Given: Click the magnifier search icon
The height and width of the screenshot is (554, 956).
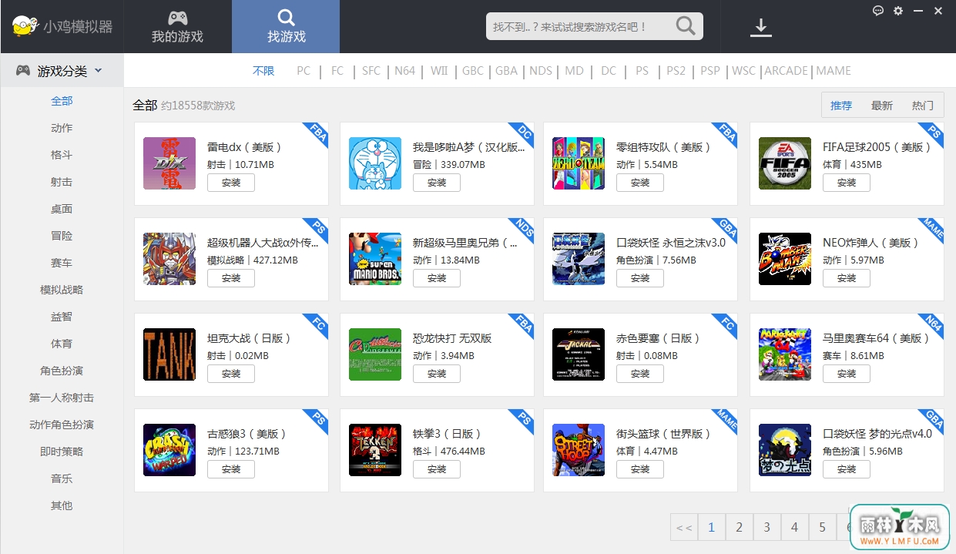Looking at the screenshot, I should point(686,26).
